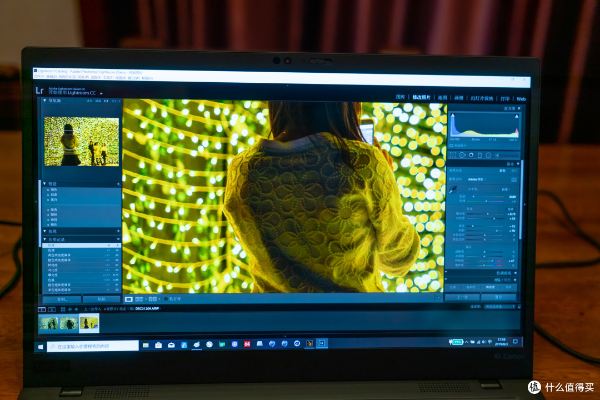Select the spot removal tool
Viewport: 600px width, 400px height.
[x=462, y=155]
